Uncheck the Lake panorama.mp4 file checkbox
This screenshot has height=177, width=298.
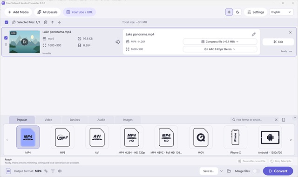tap(6, 38)
